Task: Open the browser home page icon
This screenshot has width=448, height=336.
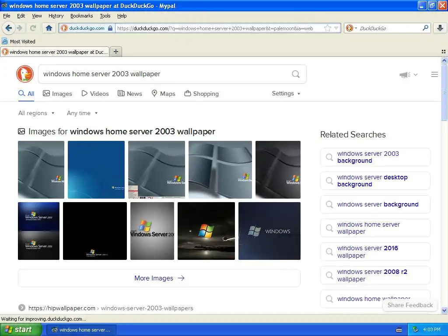Action: pos(49,28)
